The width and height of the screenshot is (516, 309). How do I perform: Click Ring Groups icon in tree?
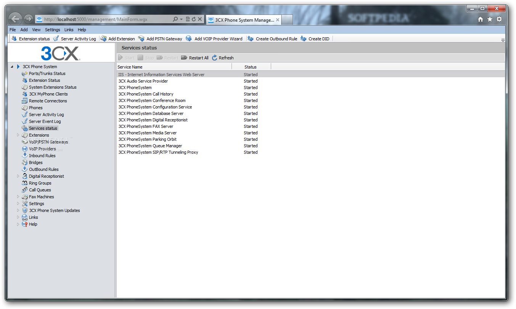tap(25, 183)
